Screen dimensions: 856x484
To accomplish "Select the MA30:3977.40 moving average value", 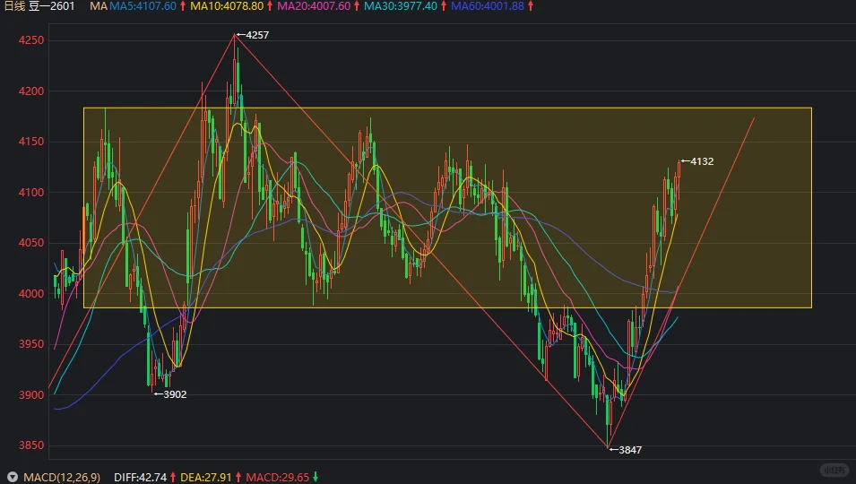I will pyautogui.click(x=401, y=6).
